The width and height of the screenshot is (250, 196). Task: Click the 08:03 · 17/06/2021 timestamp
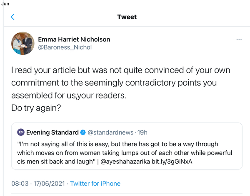pyautogui.click(x=37, y=183)
